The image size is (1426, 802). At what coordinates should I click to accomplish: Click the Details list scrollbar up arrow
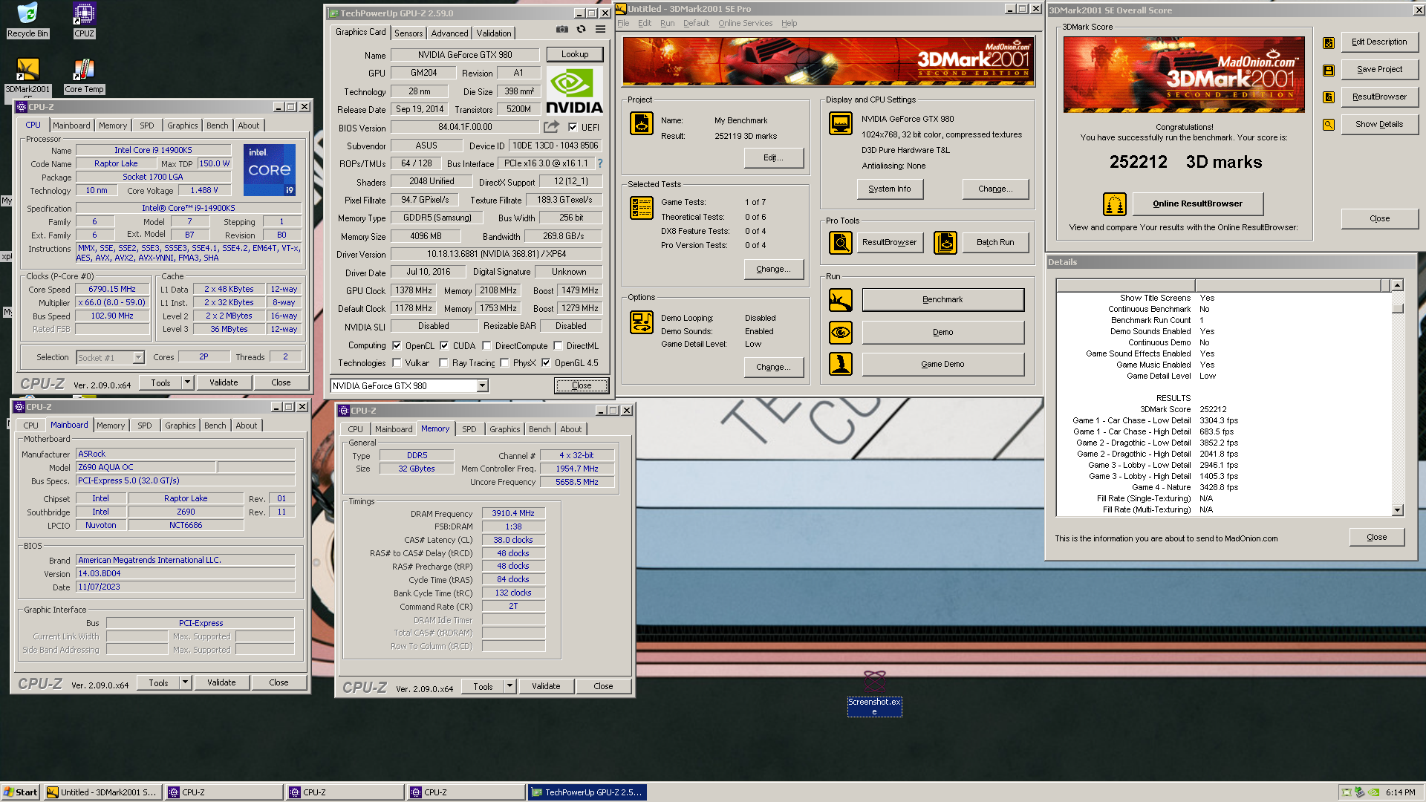[x=1397, y=285]
